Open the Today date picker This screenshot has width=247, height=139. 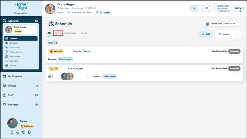click(220, 24)
